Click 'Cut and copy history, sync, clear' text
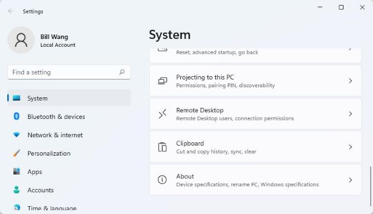 [216, 152]
